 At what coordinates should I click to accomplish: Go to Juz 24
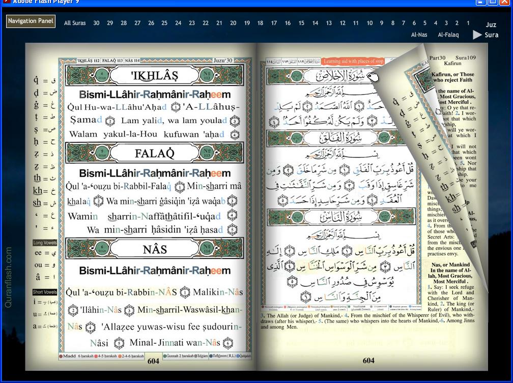click(x=178, y=23)
